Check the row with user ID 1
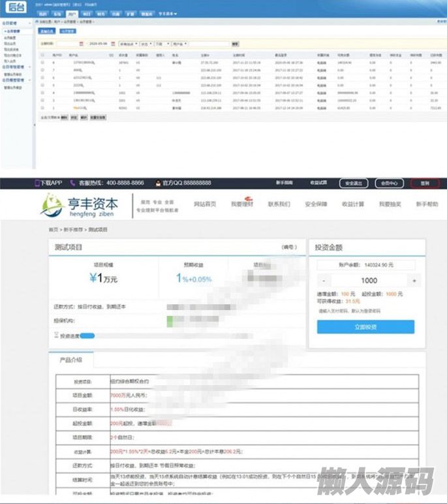Screen dimensions: 447x504 pos(42,108)
